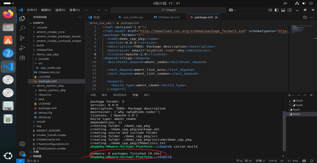Launch Firefox from the Ubuntu dock
This screenshot has width=317, height=163.
(8, 14)
